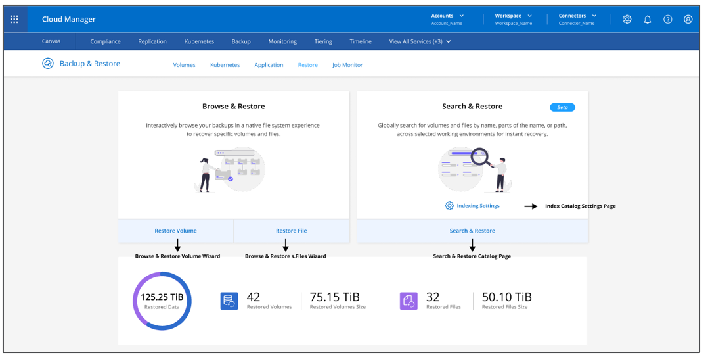Click the Backup & Restore cloud icon
Image resolution: width=708 pixels, height=361 pixels.
click(x=48, y=64)
